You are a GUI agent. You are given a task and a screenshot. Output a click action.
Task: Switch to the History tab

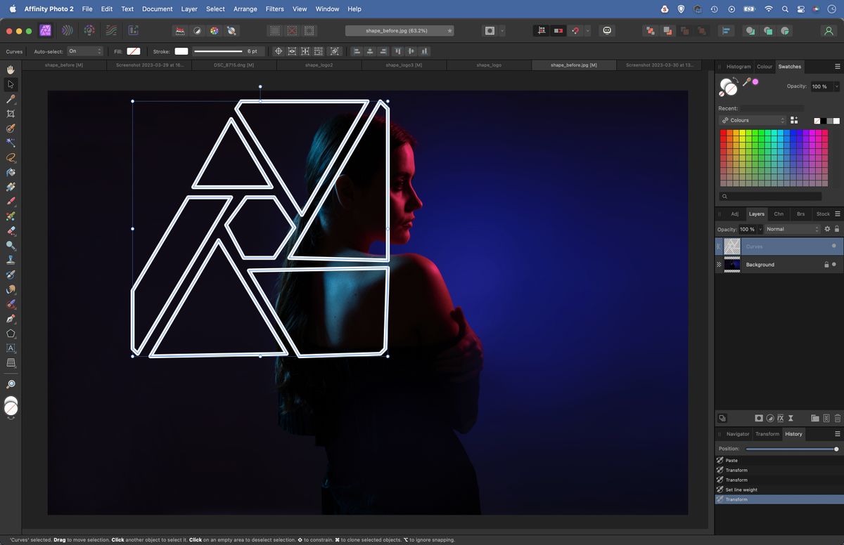tap(793, 434)
